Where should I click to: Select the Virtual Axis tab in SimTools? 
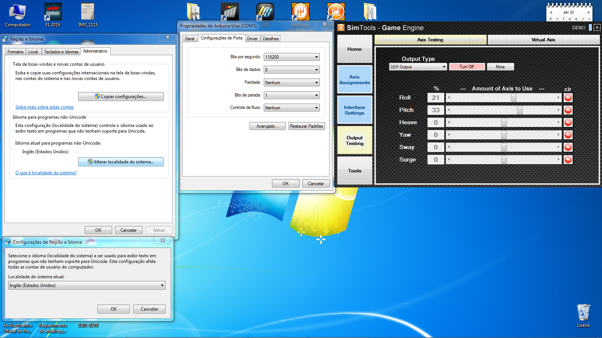[x=543, y=40]
